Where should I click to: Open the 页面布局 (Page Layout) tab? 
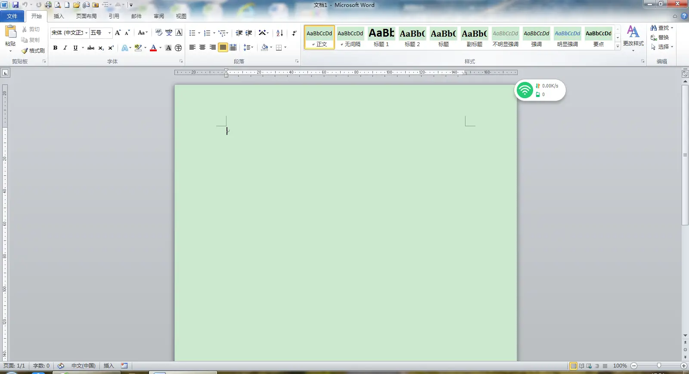86,16
